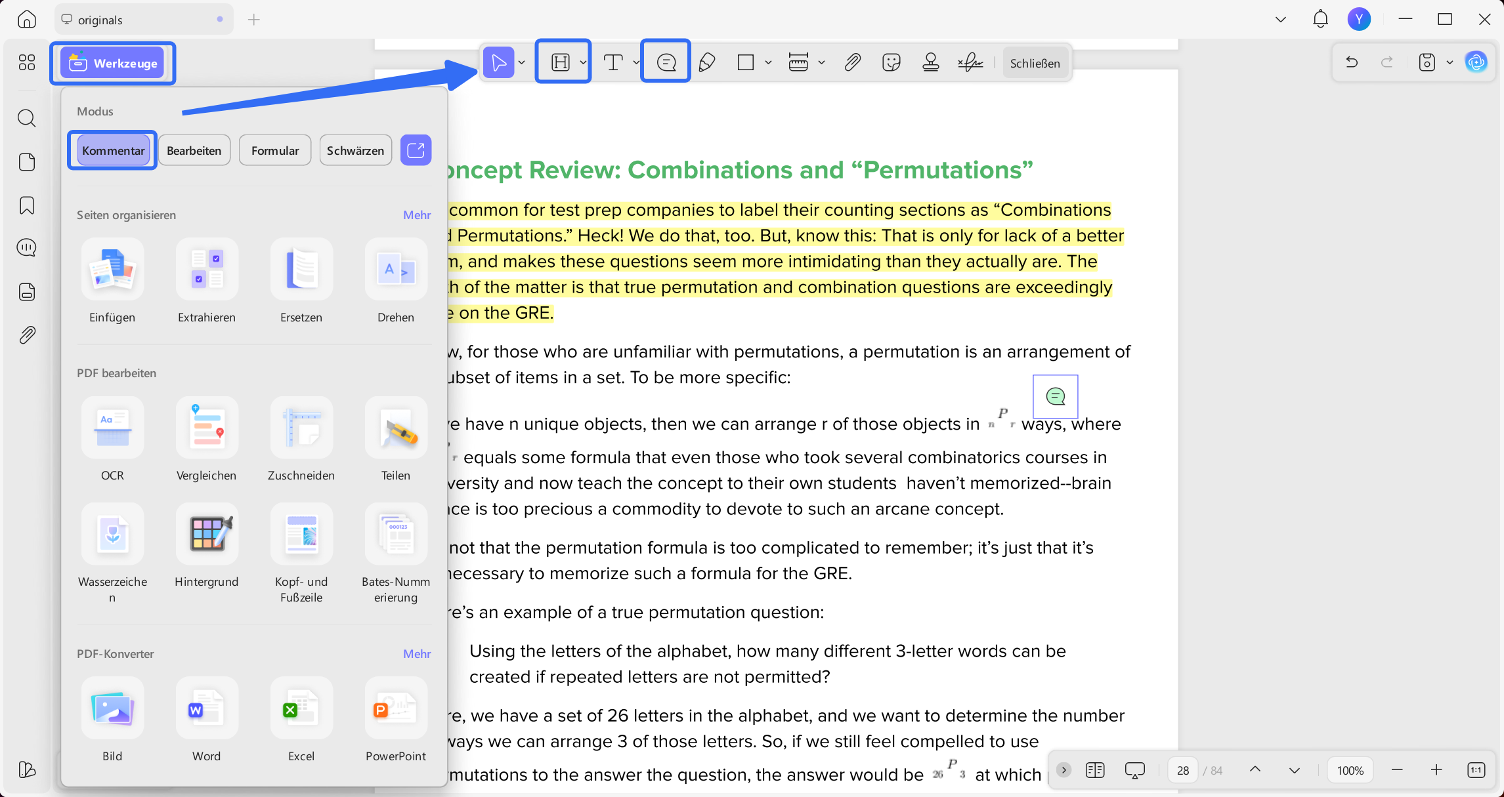The image size is (1504, 797).
Task: Open the Zuschneiden crop tool
Action: [301, 440]
